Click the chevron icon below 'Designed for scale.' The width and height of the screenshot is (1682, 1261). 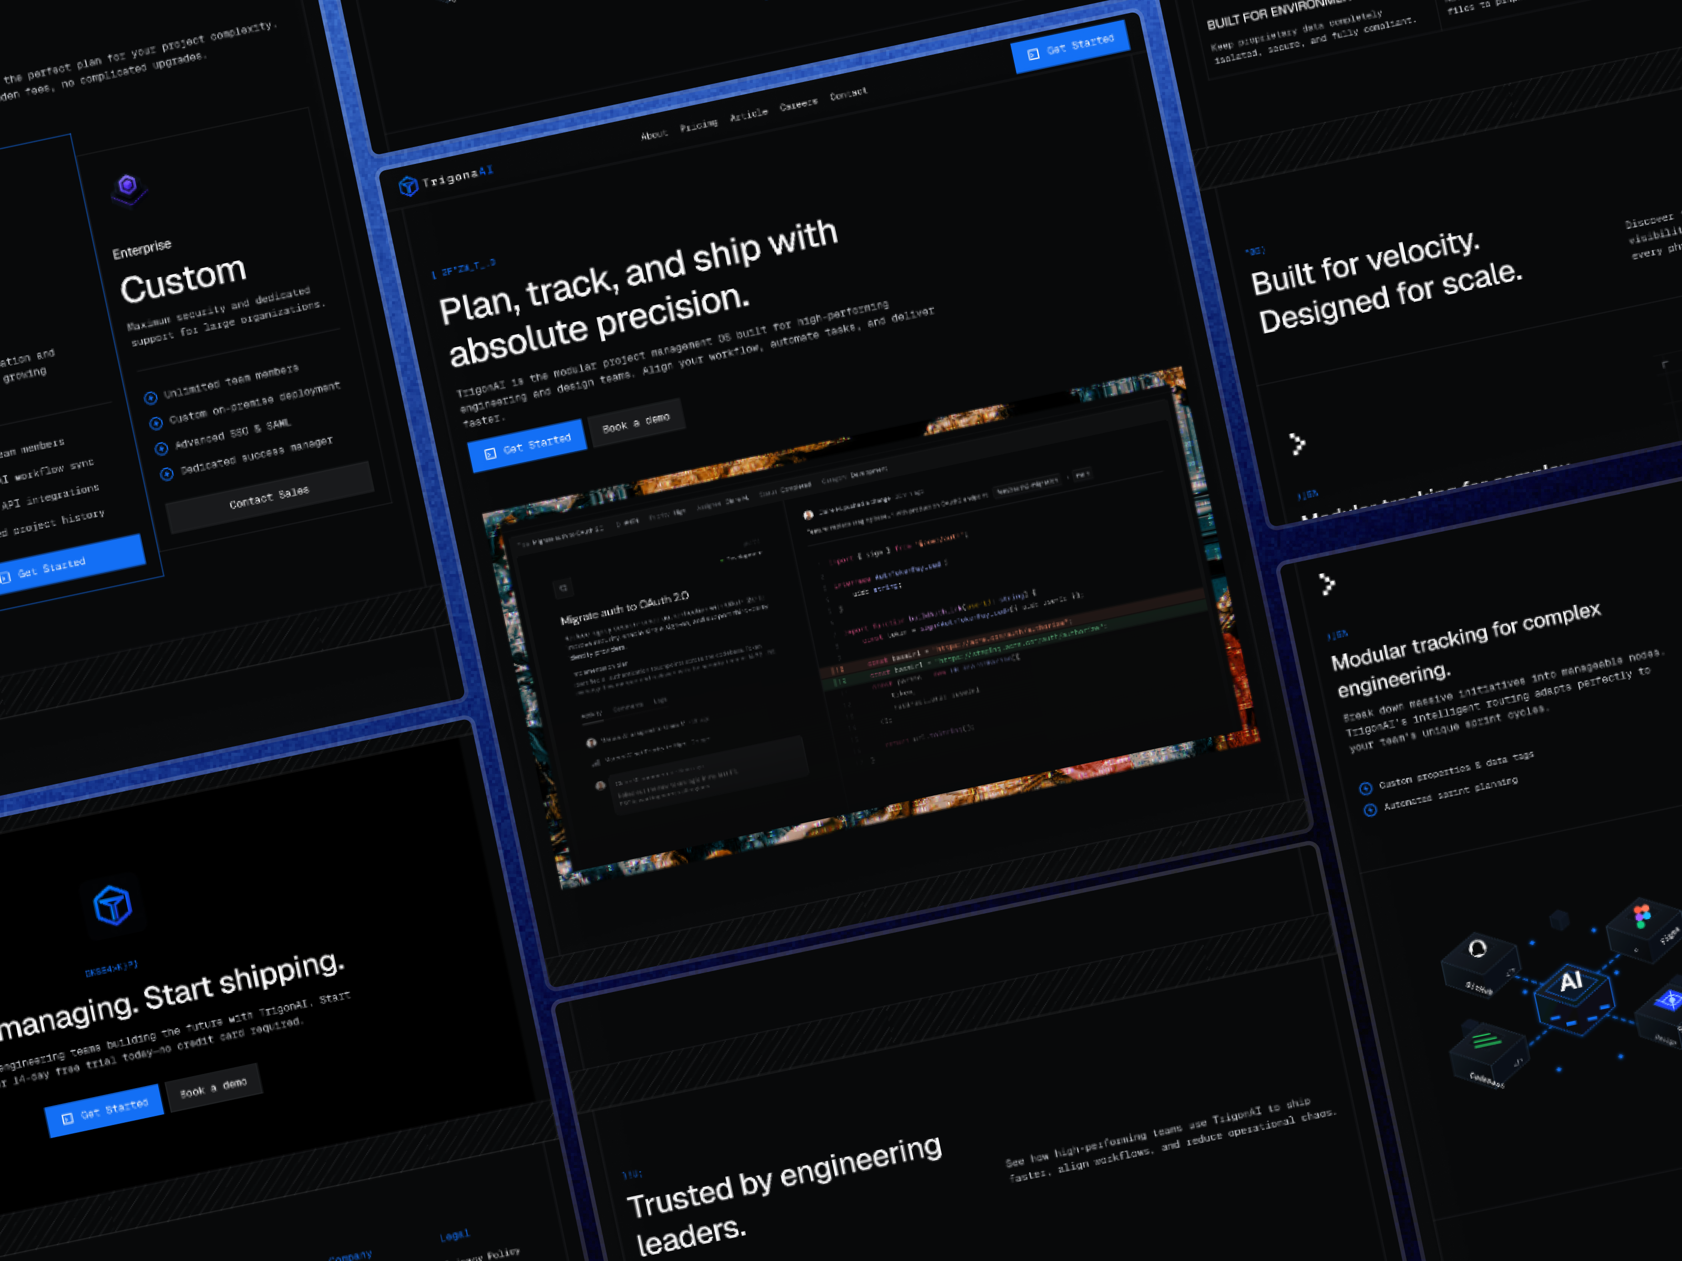pos(1297,444)
